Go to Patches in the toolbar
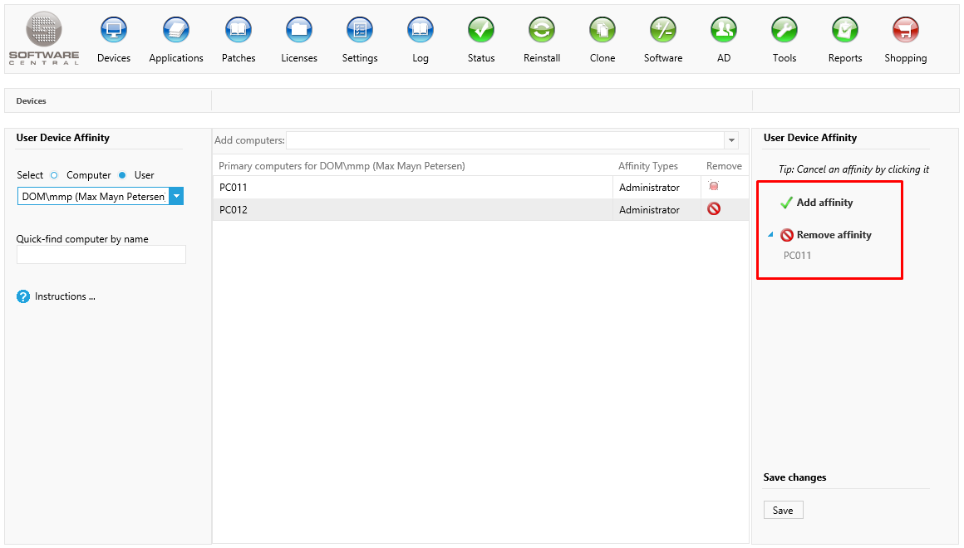This screenshot has width=964, height=548. 239,31
